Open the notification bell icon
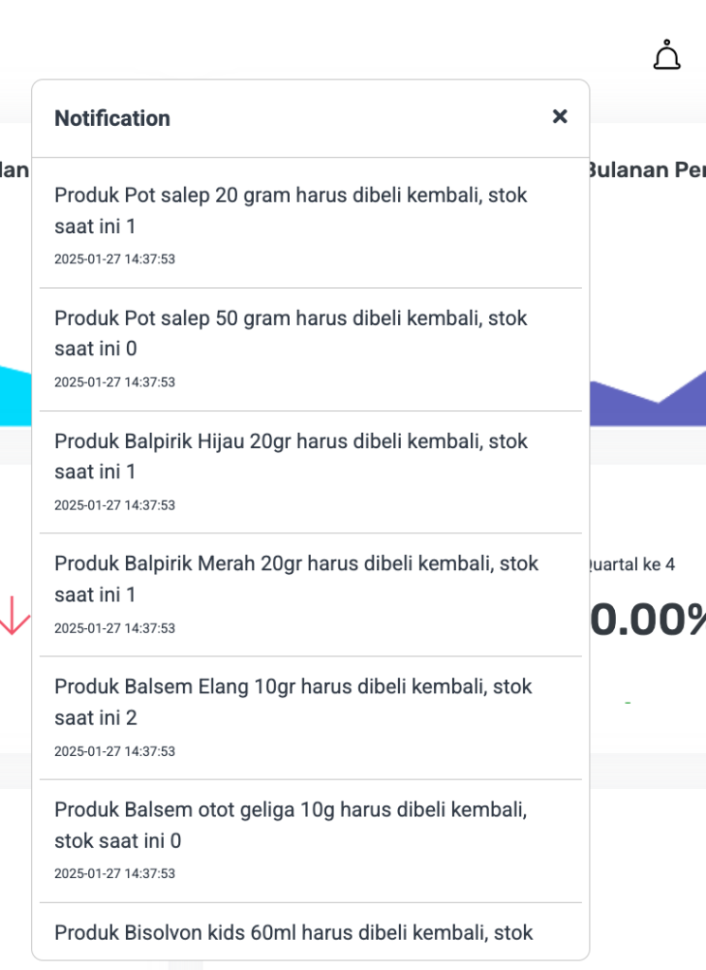This screenshot has width=706, height=970. [x=667, y=54]
